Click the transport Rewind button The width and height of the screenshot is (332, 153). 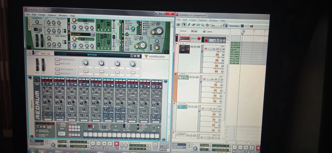click(93, 143)
